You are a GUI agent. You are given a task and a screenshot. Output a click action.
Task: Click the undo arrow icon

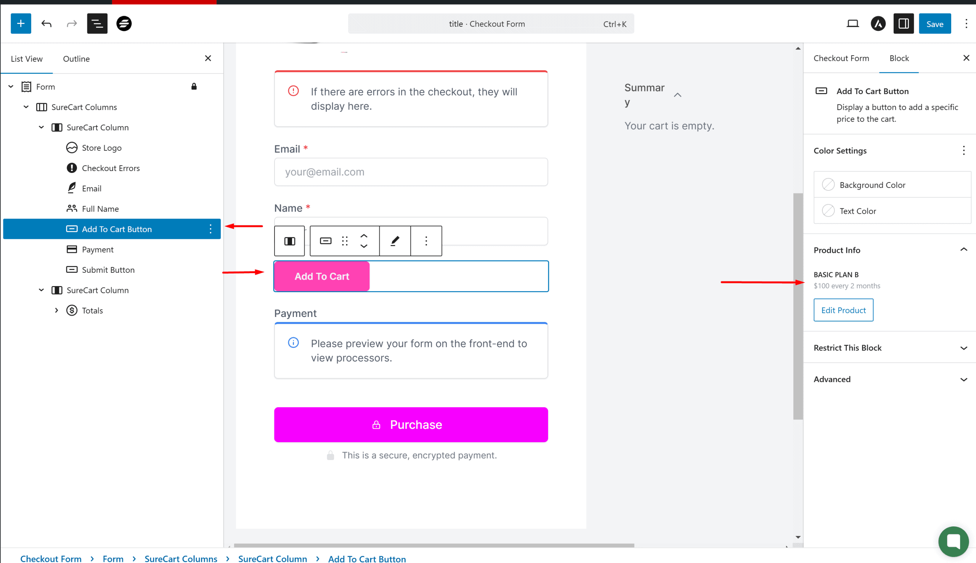[47, 24]
